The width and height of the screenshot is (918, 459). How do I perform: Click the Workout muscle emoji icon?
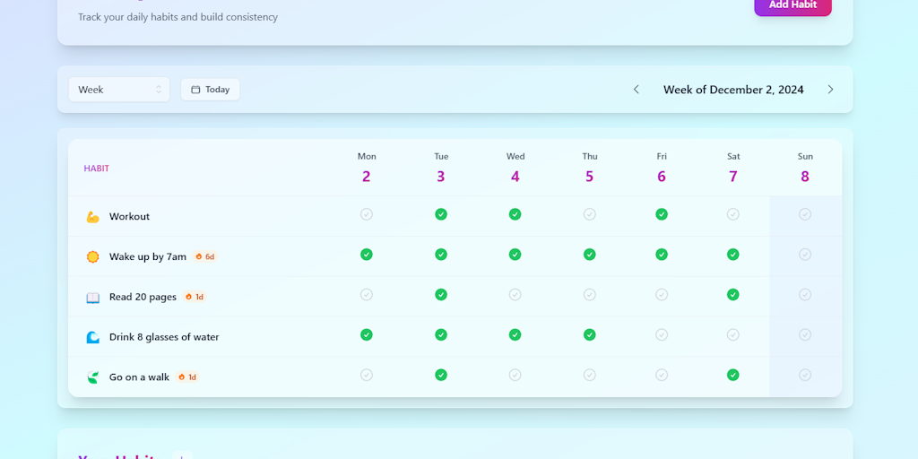coord(92,217)
